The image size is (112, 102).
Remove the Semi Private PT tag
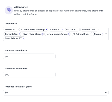[x=24, y=38]
